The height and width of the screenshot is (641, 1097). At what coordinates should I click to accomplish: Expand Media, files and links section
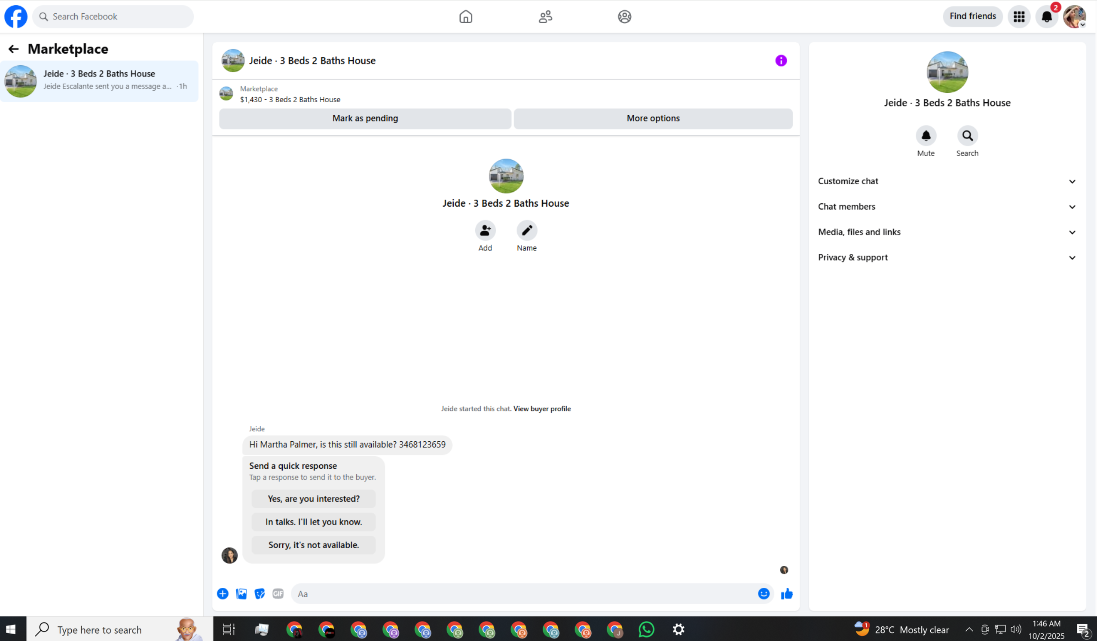[946, 232]
